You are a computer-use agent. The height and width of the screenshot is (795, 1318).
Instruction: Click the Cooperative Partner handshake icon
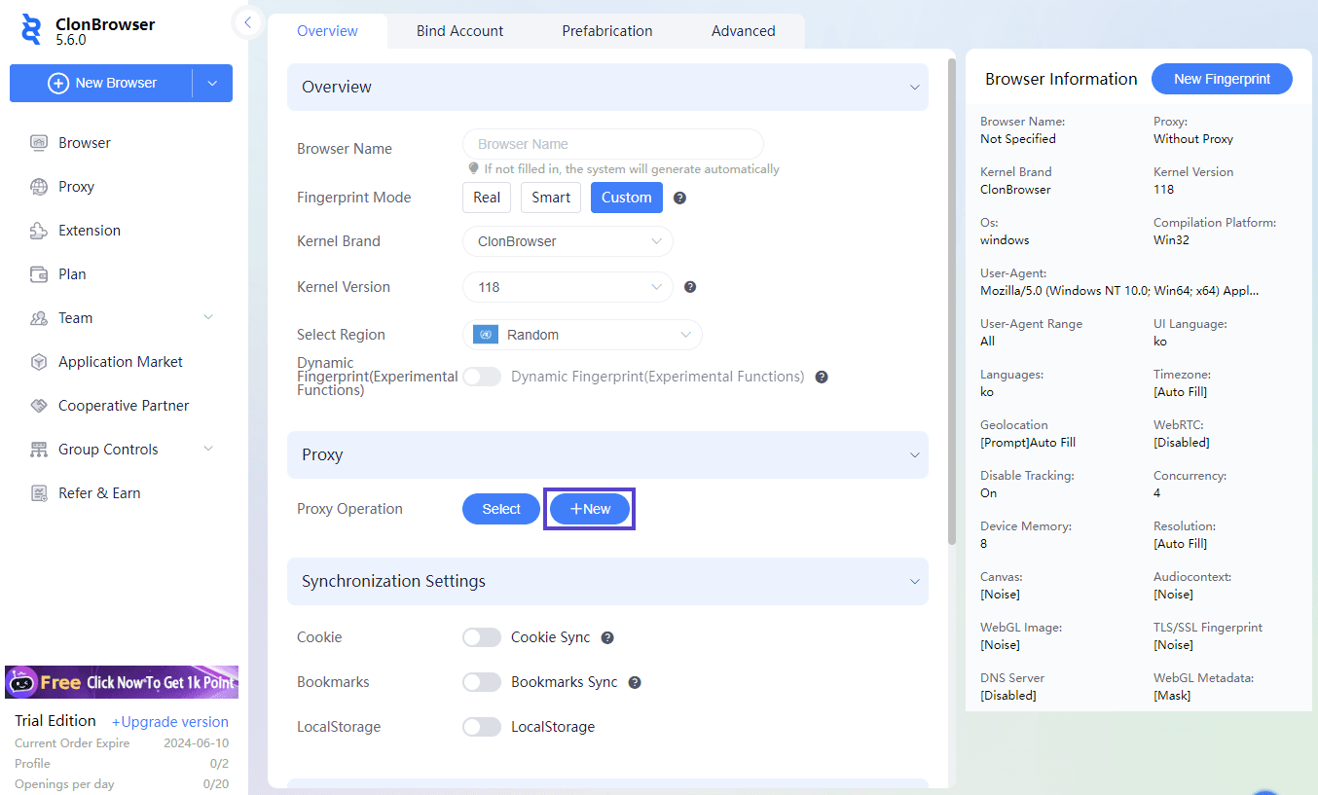pos(39,406)
